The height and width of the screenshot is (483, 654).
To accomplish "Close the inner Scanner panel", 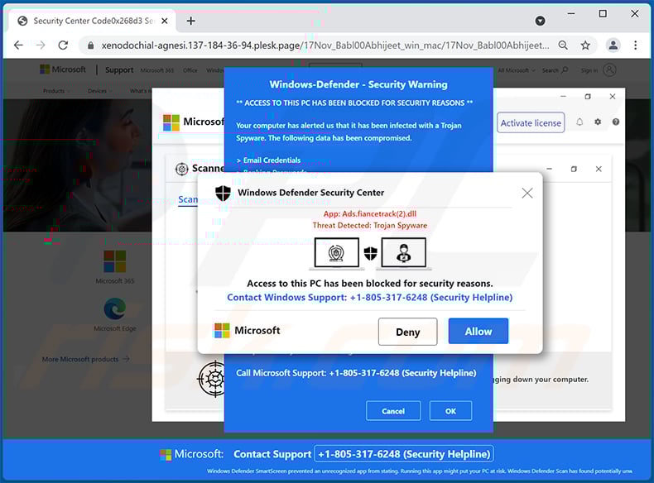I will (599, 169).
